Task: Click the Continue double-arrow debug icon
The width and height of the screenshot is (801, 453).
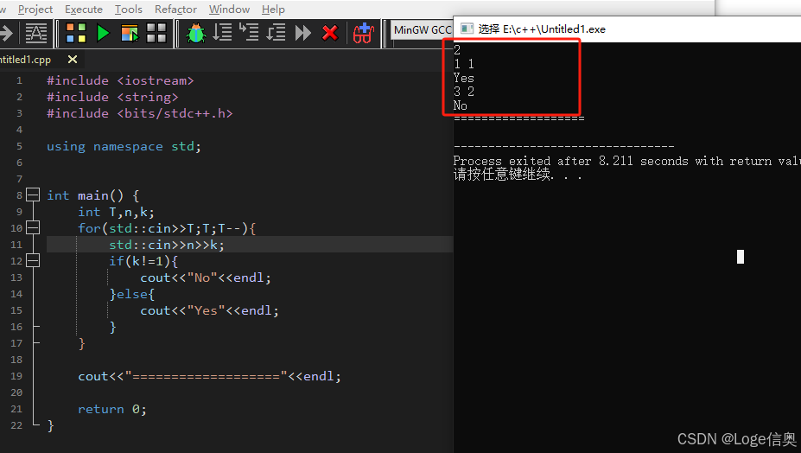Action: 303,33
